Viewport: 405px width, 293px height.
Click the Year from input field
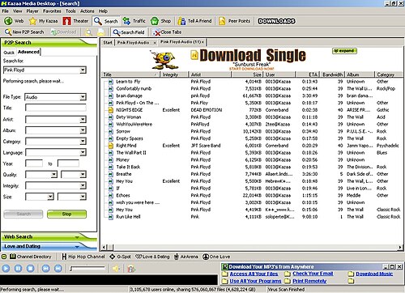[x=34, y=163]
